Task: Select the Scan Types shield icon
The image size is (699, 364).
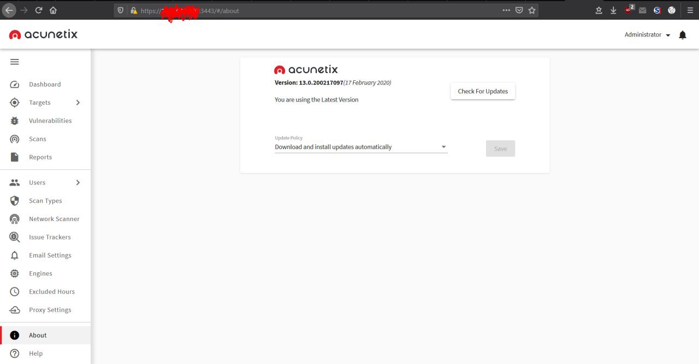Action: 15,201
